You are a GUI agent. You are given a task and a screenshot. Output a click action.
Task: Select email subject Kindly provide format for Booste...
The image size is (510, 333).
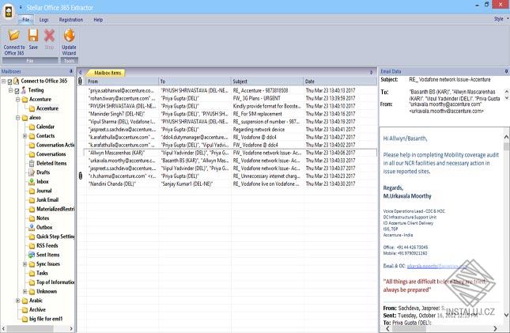click(230, 106)
